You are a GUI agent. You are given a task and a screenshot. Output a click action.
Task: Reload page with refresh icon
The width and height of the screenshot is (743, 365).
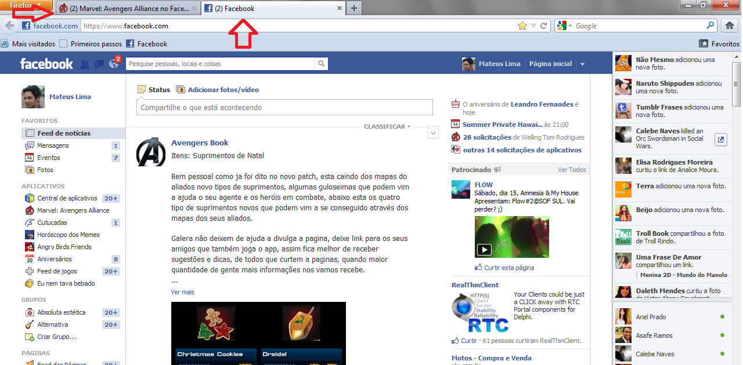click(x=544, y=26)
